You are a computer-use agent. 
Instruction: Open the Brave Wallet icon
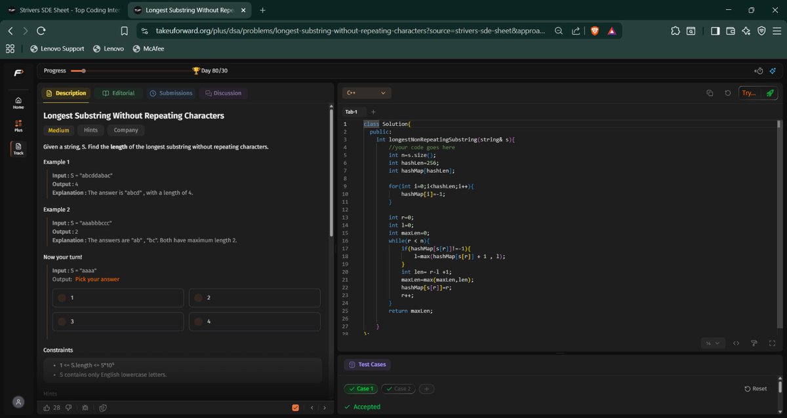click(731, 31)
